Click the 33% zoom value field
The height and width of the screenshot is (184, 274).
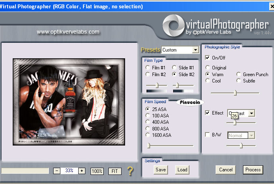(69, 171)
